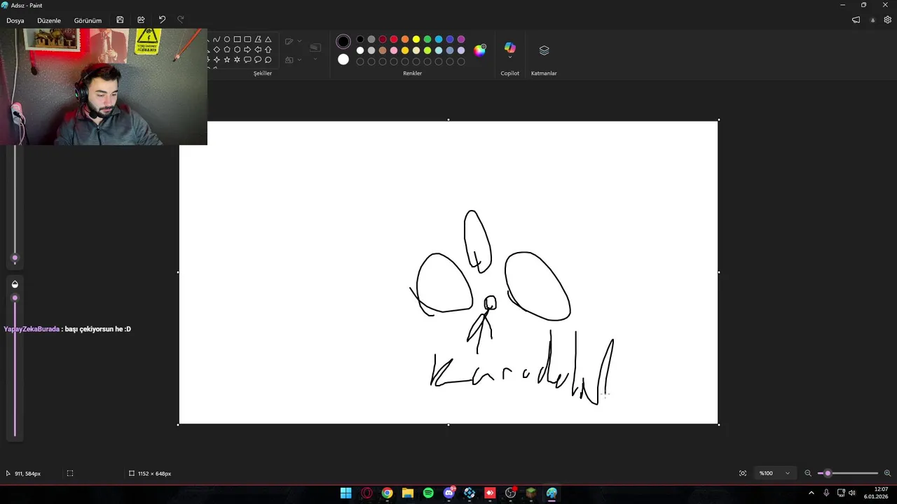Click the zoom in magnifier button
The width and height of the screenshot is (897, 504).
coord(887,473)
